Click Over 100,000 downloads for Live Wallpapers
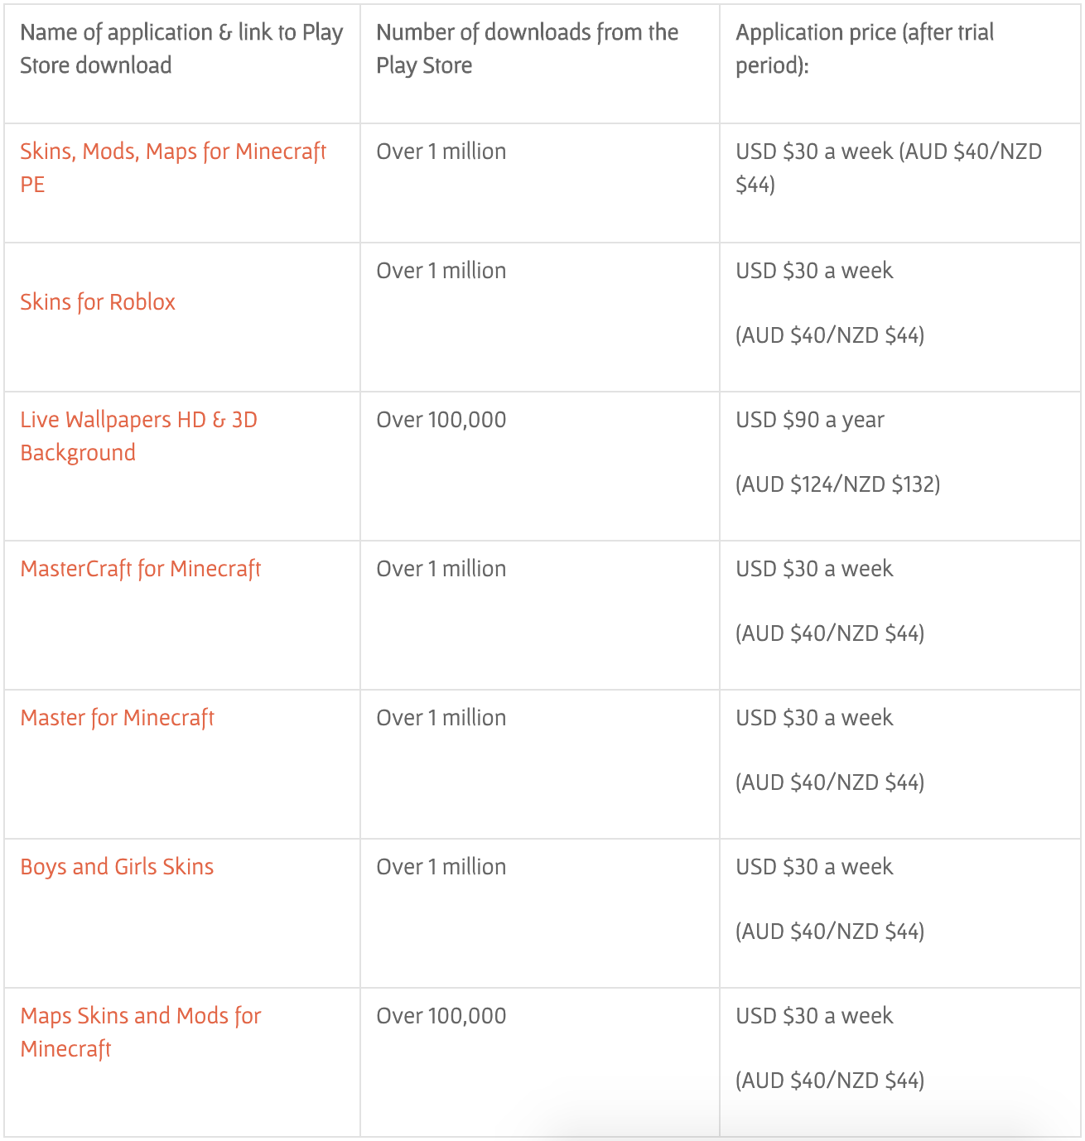The image size is (1085, 1141). pos(441,420)
